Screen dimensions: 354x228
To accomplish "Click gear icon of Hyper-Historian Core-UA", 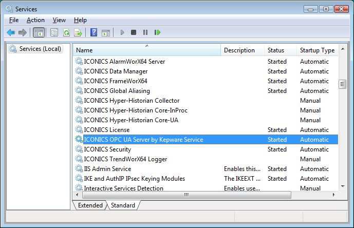I will pyautogui.click(x=79, y=120).
